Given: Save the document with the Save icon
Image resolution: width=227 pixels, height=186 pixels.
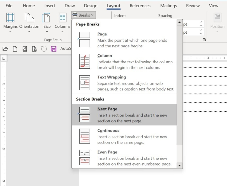Looking at the screenshot, I should 54,48.
